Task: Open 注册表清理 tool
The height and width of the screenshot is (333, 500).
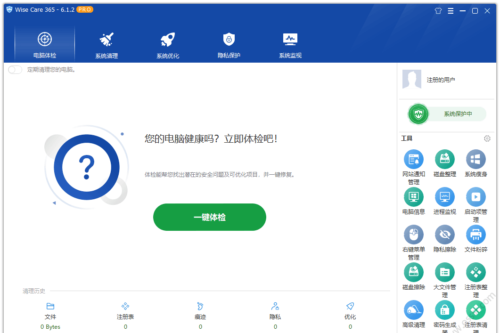Action: 476,316
